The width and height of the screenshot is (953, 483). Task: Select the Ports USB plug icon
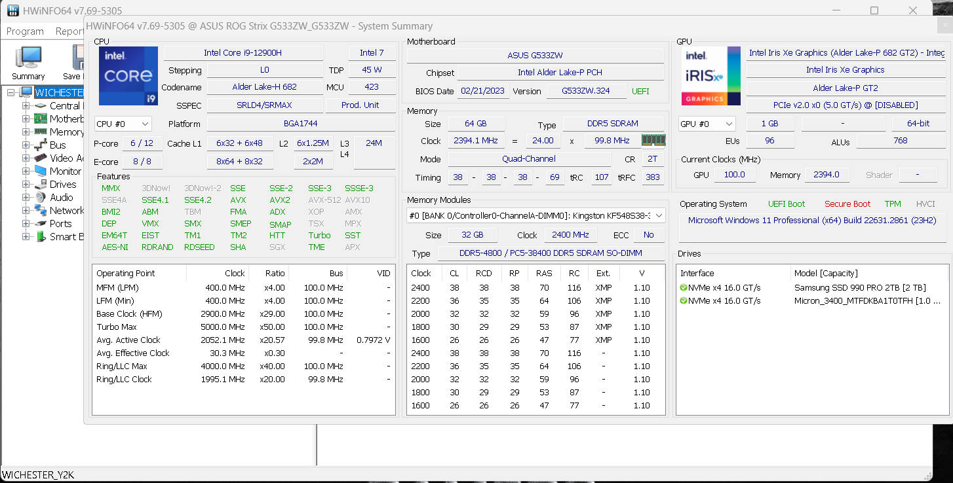coord(41,224)
